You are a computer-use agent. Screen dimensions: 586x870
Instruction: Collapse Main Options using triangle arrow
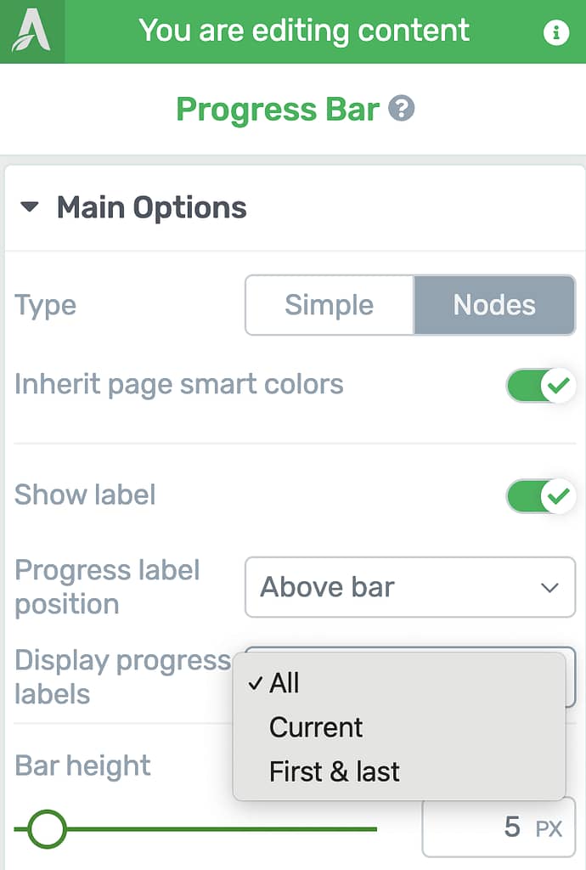click(30, 207)
